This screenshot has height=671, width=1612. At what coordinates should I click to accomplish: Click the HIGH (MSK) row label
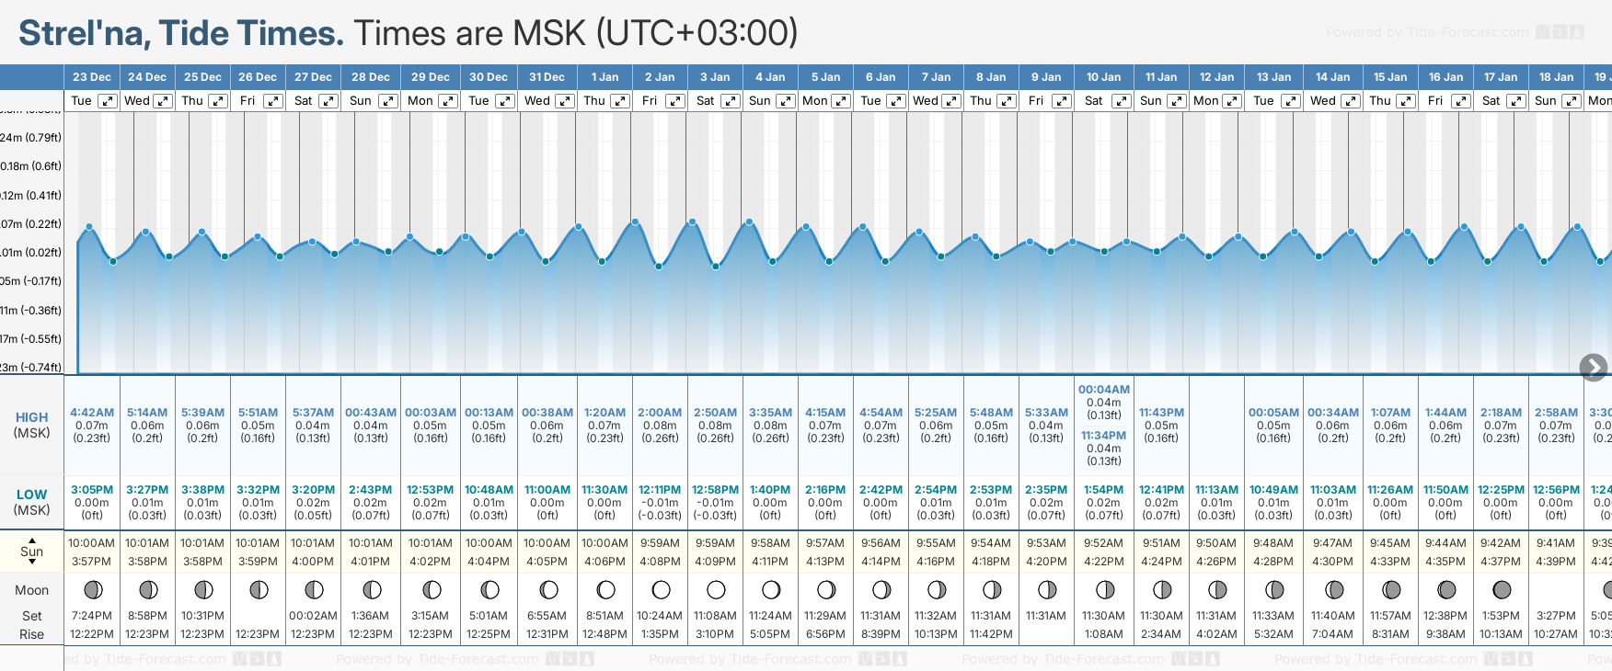click(32, 425)
